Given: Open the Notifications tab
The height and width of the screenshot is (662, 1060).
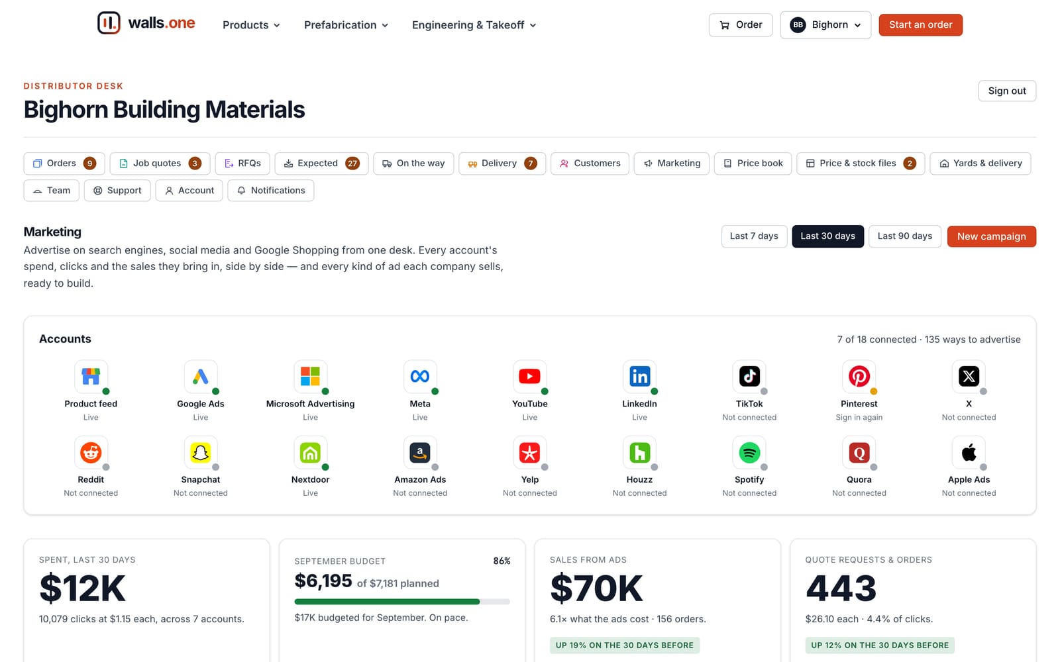Looking at the screenshot, I should click(271, 191).
